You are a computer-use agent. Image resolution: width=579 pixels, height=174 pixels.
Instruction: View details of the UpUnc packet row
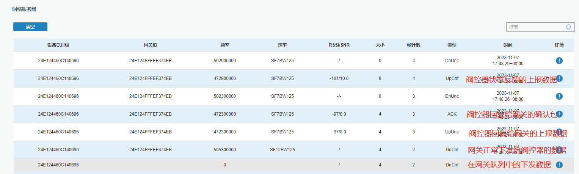[559, 132]
